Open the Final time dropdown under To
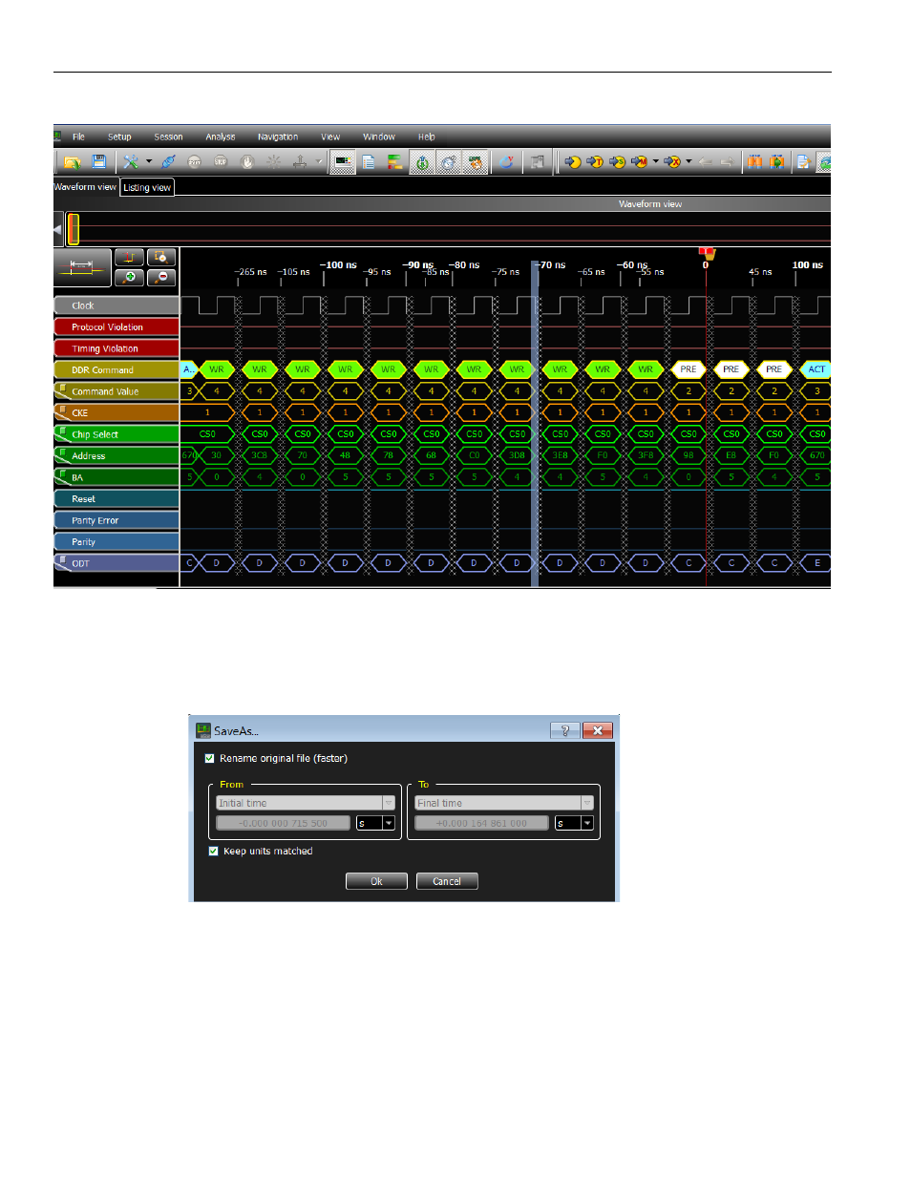The width and height of the screenshot is (911, 1179). 504,803
